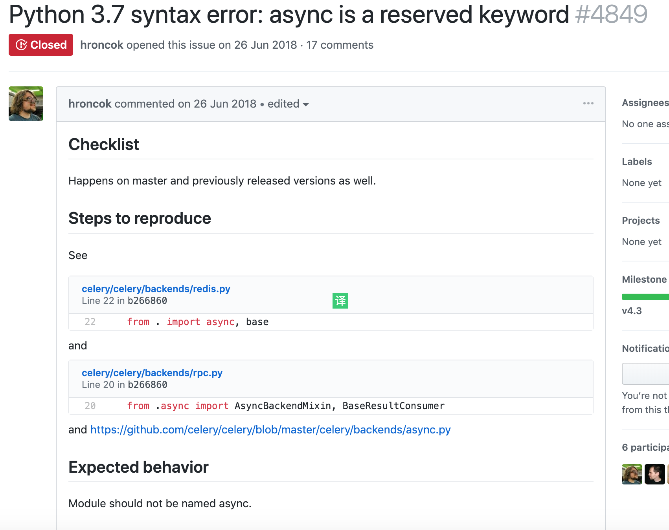
Task: Click the '17 comments' text
Action: 340,45
